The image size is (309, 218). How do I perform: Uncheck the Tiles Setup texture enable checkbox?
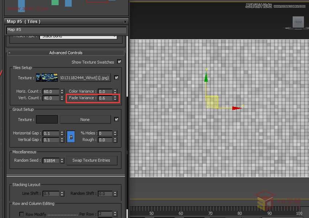click(116, 77)
